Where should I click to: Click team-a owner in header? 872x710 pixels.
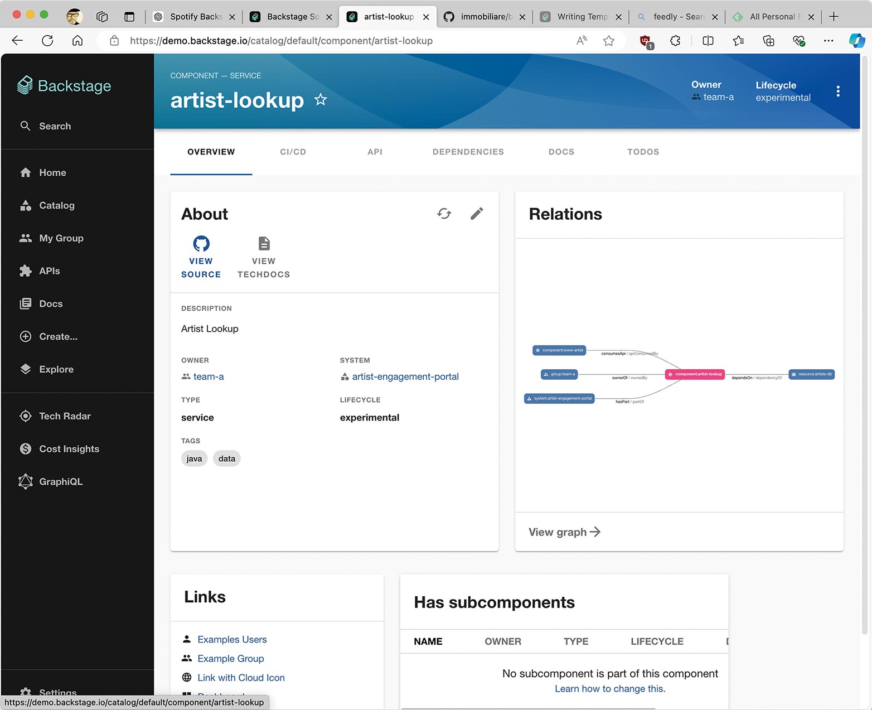[718, 97]
